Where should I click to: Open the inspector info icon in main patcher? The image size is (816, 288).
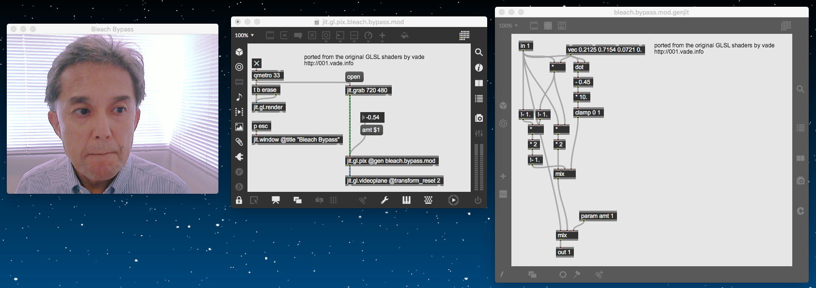479,68
